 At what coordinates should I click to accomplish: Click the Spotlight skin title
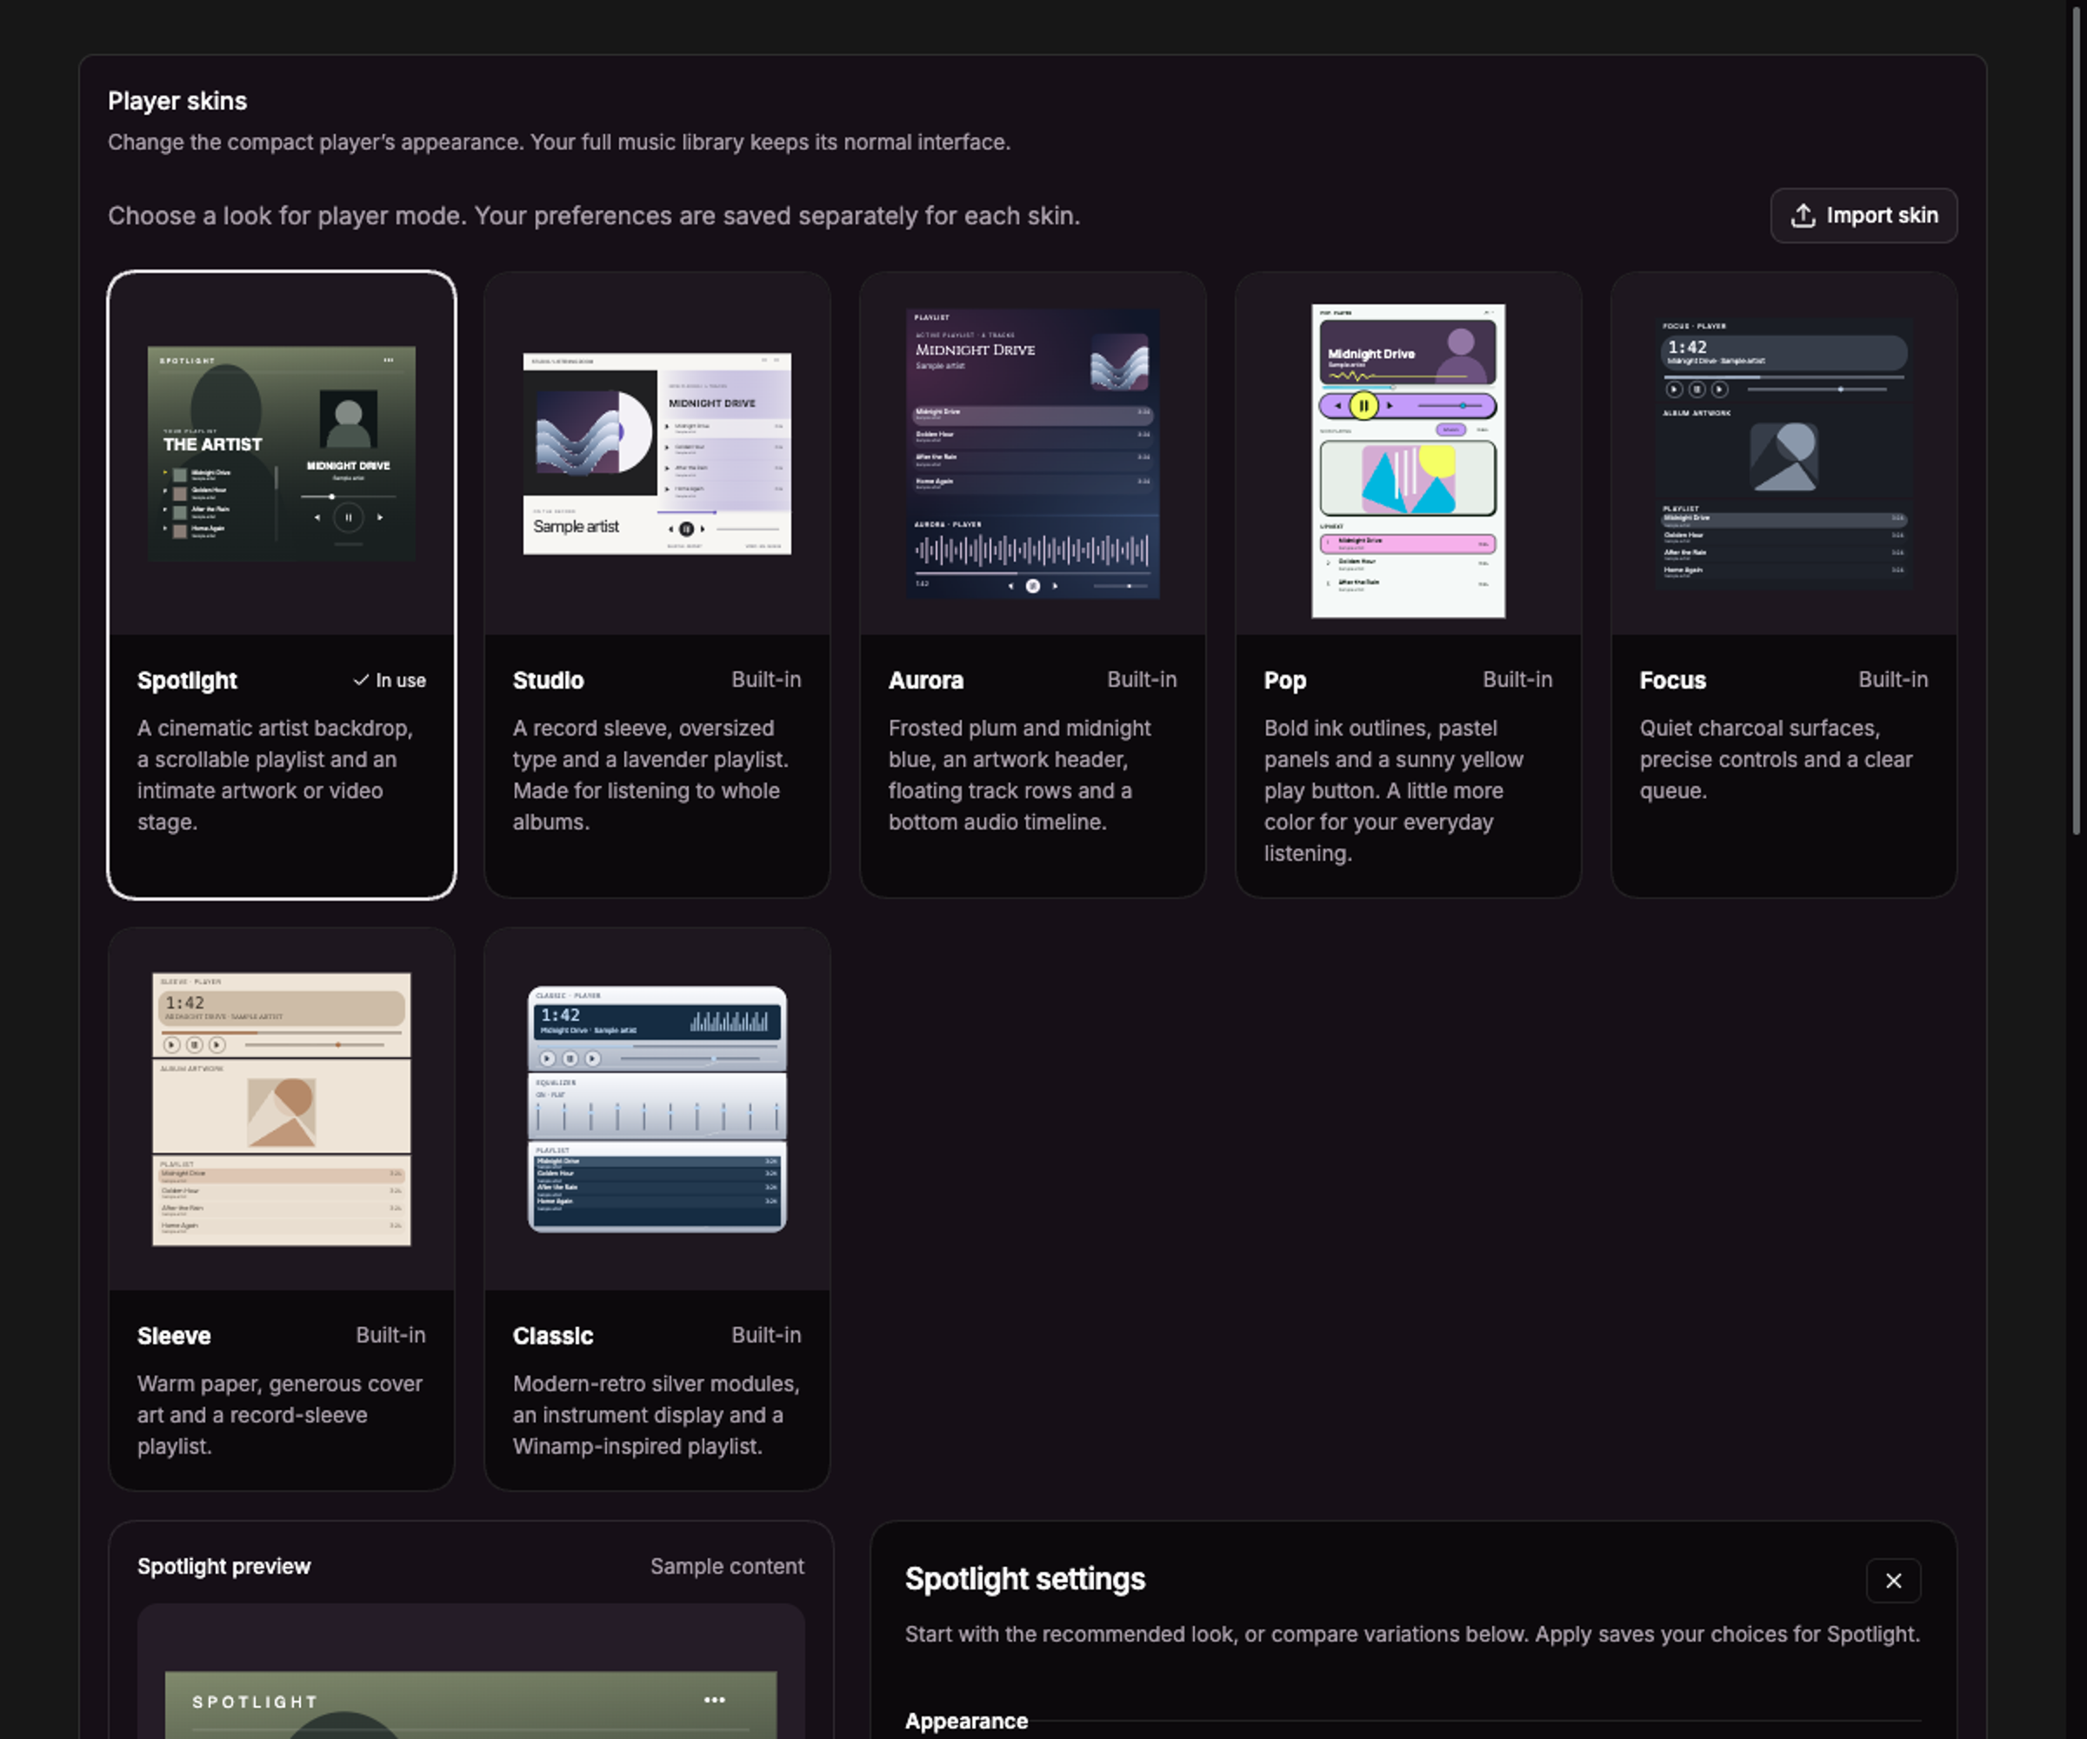187,681
